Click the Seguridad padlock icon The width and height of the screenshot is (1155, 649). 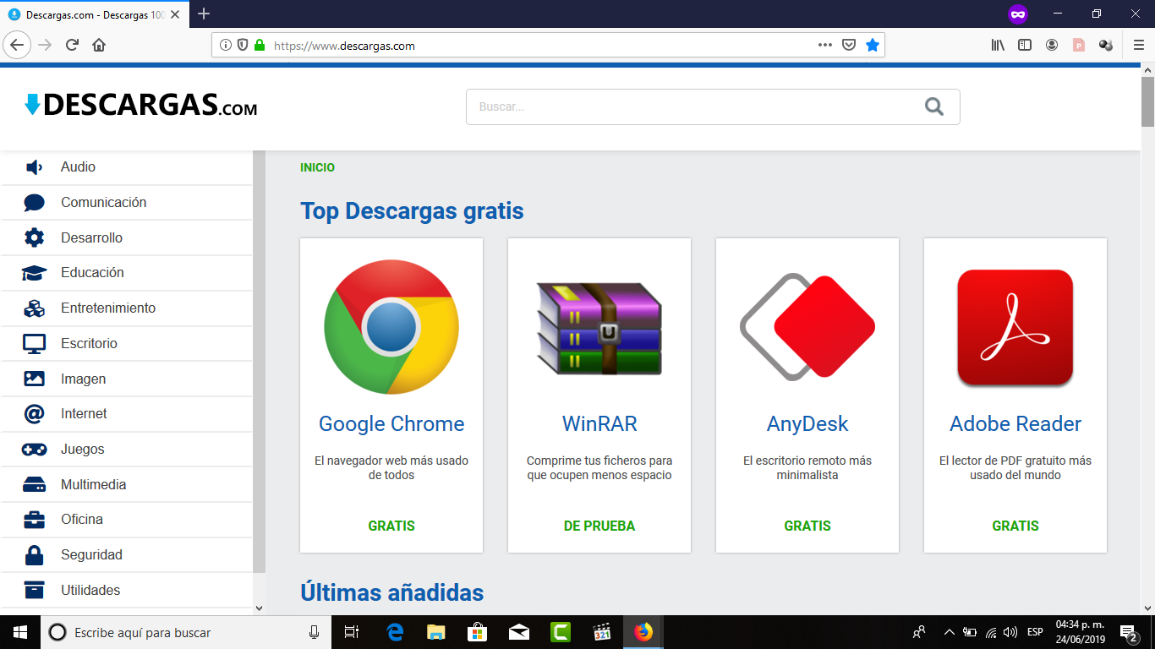[32, 554]
